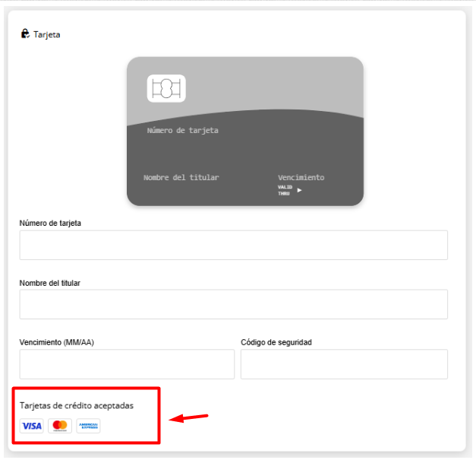
Task: Focus the Nombre del titular input field
Action: 233,304
